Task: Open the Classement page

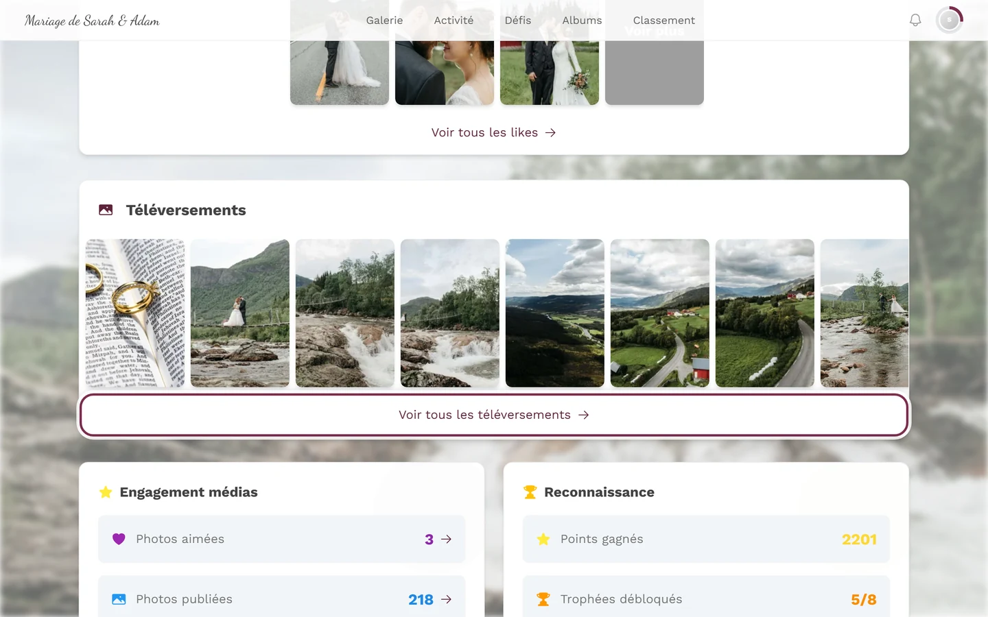Action: [x=664, y=21]
